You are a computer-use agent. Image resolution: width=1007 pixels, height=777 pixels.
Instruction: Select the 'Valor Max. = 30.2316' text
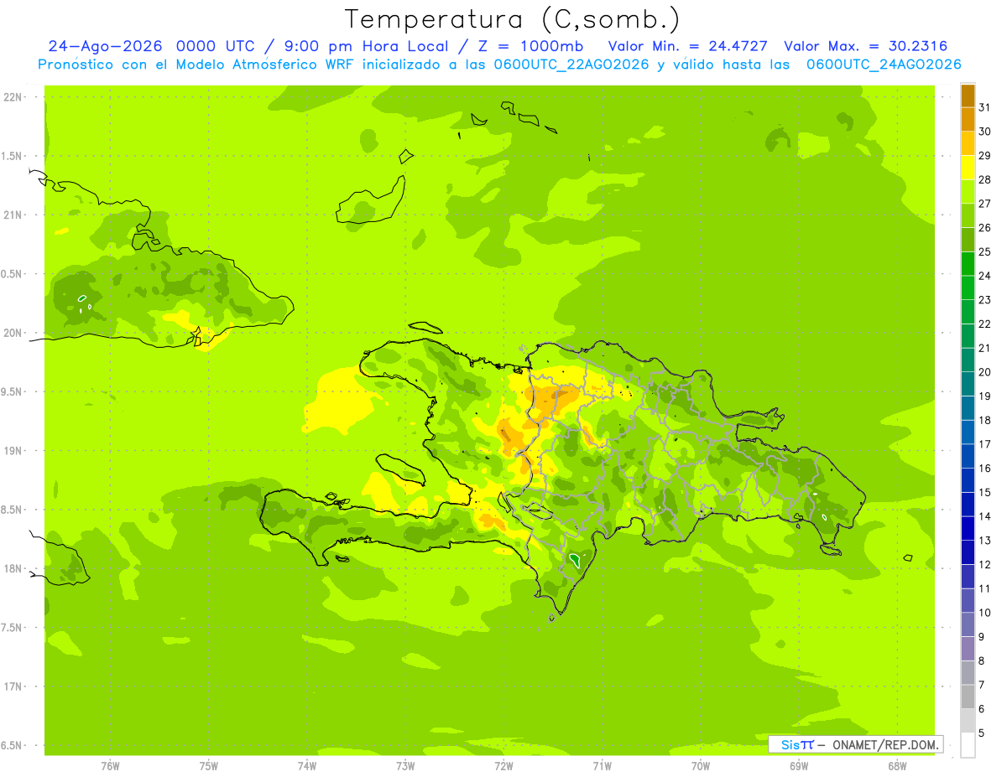(865, 46)
